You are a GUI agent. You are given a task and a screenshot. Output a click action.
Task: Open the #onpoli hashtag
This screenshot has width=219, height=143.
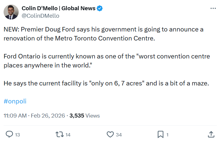coord(15,101)
